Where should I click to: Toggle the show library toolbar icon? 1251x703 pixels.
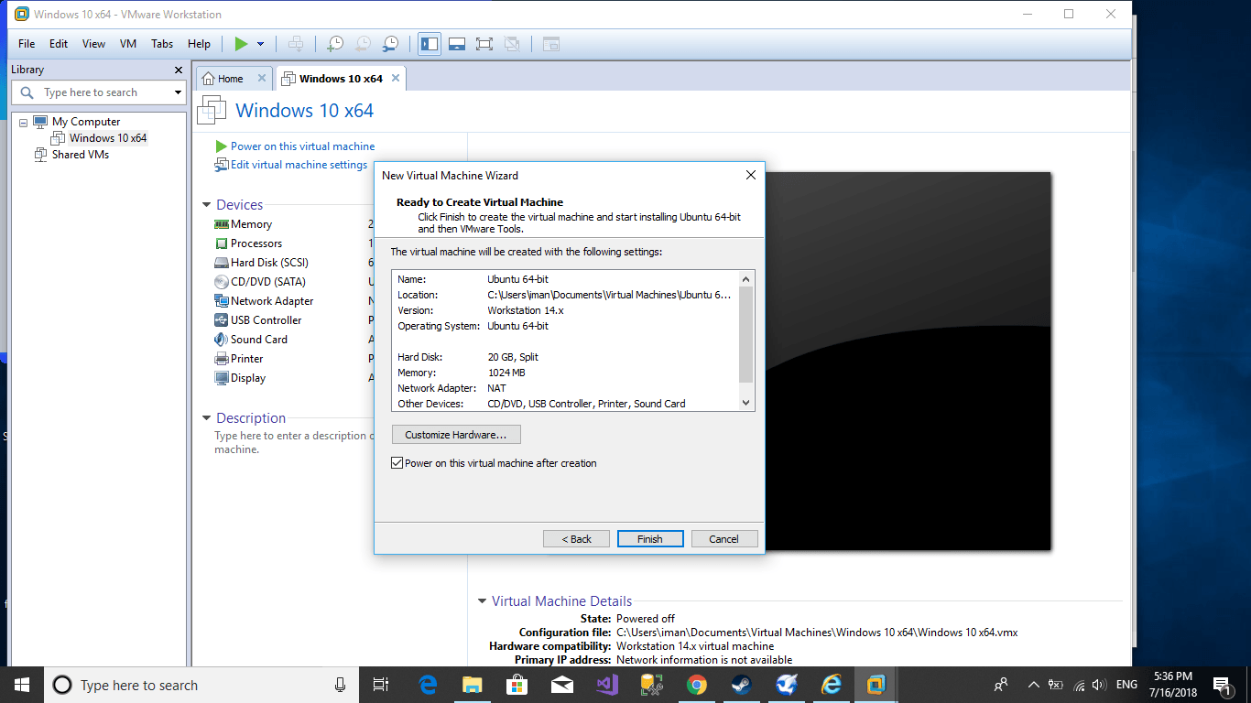[429, 44]
